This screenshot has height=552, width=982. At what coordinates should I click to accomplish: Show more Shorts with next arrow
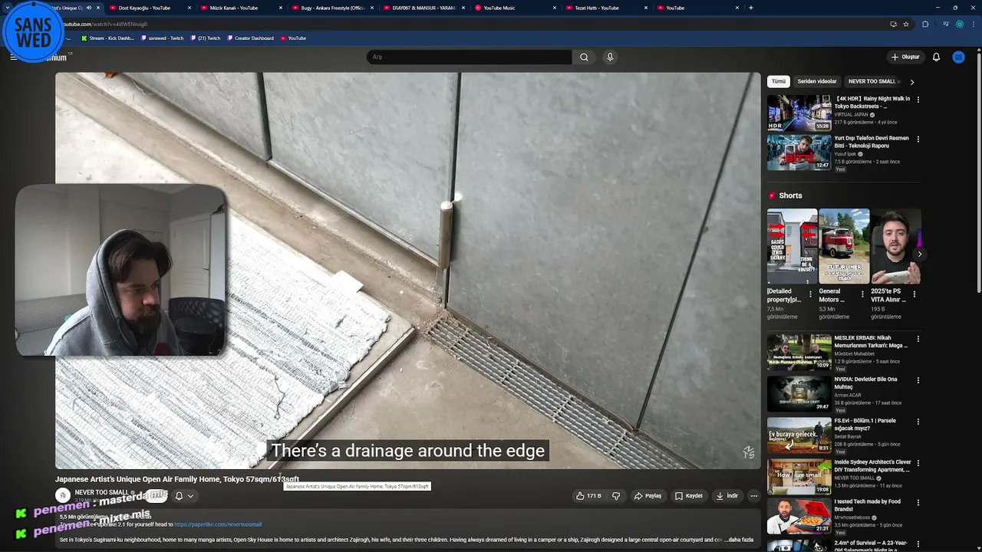tap(919, 254)
